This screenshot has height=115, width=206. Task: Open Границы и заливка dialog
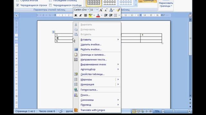point(97,55)
